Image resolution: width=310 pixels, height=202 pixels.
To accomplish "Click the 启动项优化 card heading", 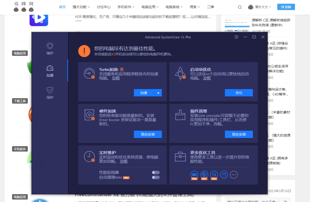I will point(201,69).
